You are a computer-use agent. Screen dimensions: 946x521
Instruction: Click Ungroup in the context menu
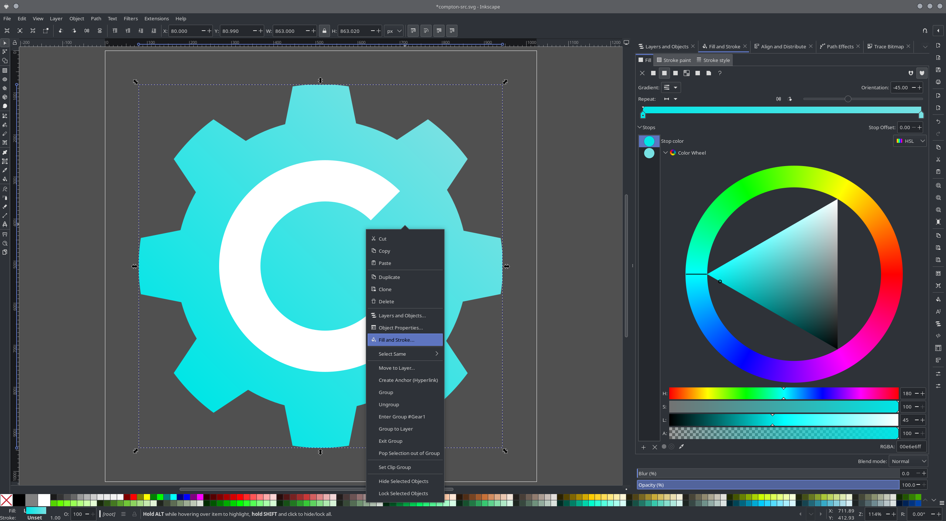[x=389, y=404]
